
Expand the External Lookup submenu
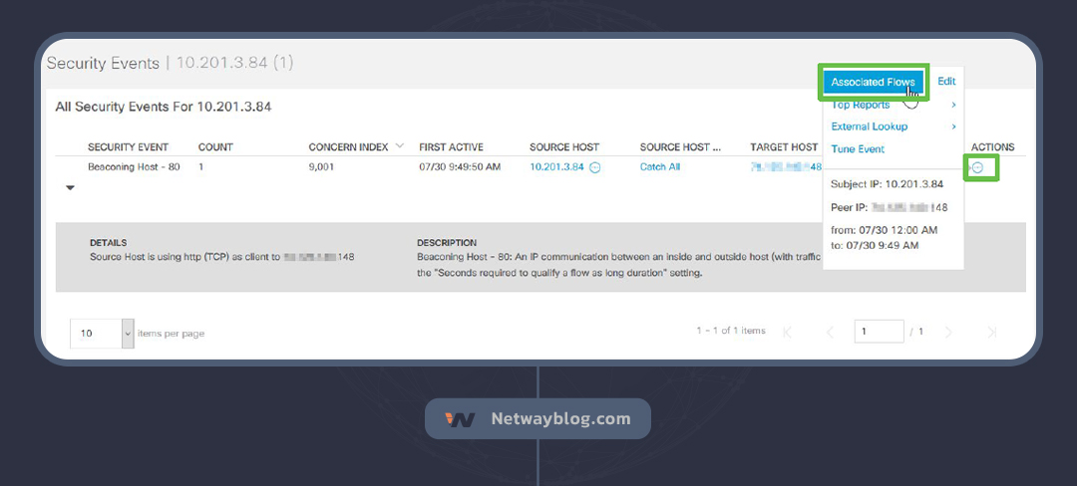pos(953,126)
